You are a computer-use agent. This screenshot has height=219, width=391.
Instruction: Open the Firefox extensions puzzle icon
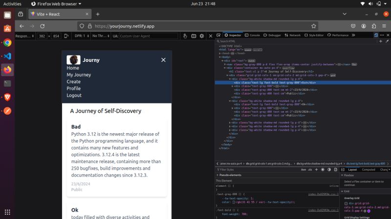[374, 26]
